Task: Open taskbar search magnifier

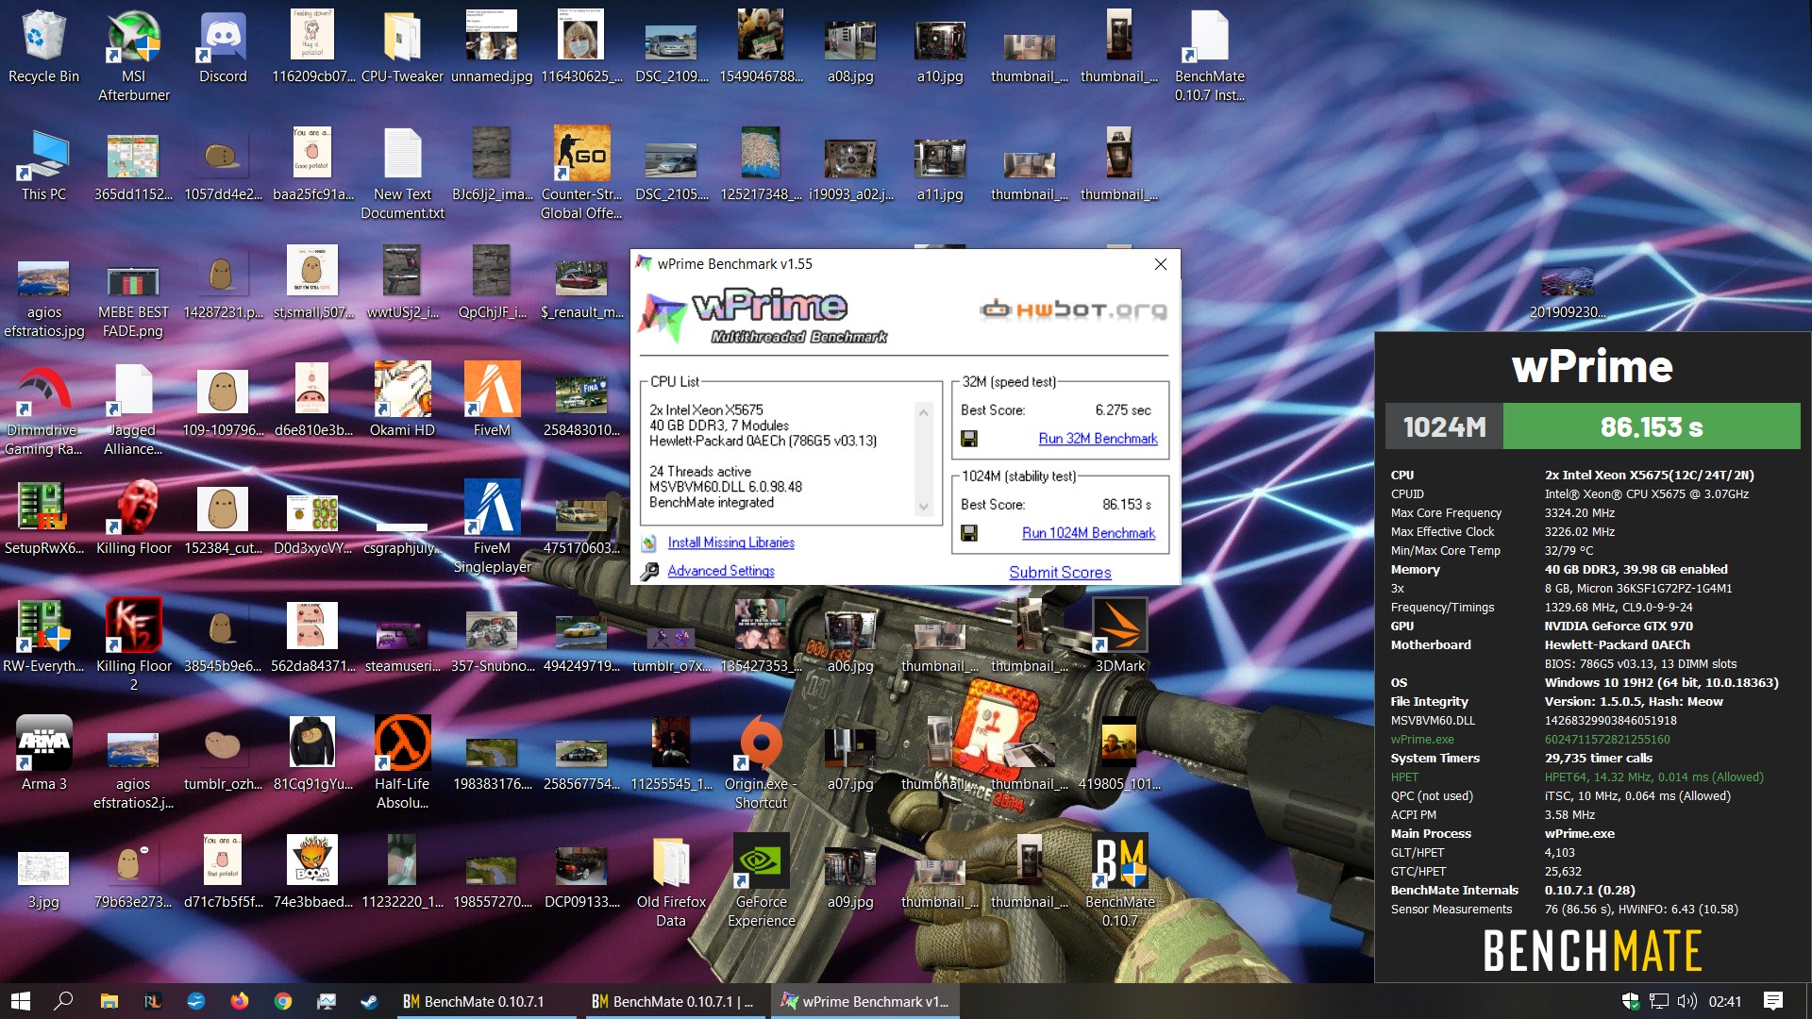Action: point(63,1001)
